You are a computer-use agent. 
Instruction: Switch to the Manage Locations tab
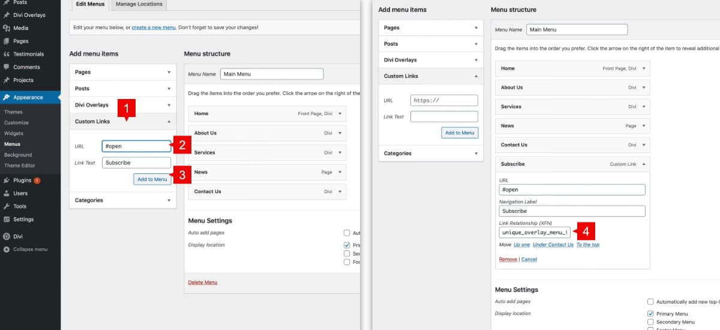139,4
